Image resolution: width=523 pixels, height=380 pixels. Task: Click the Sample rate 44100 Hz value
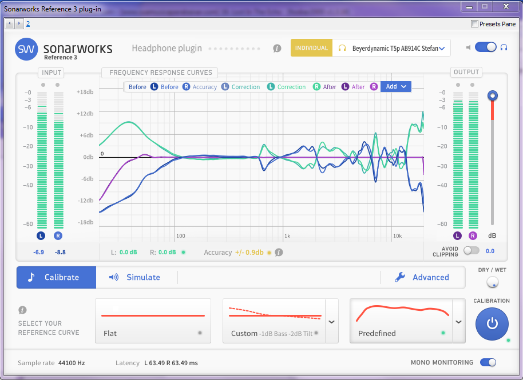72,363
